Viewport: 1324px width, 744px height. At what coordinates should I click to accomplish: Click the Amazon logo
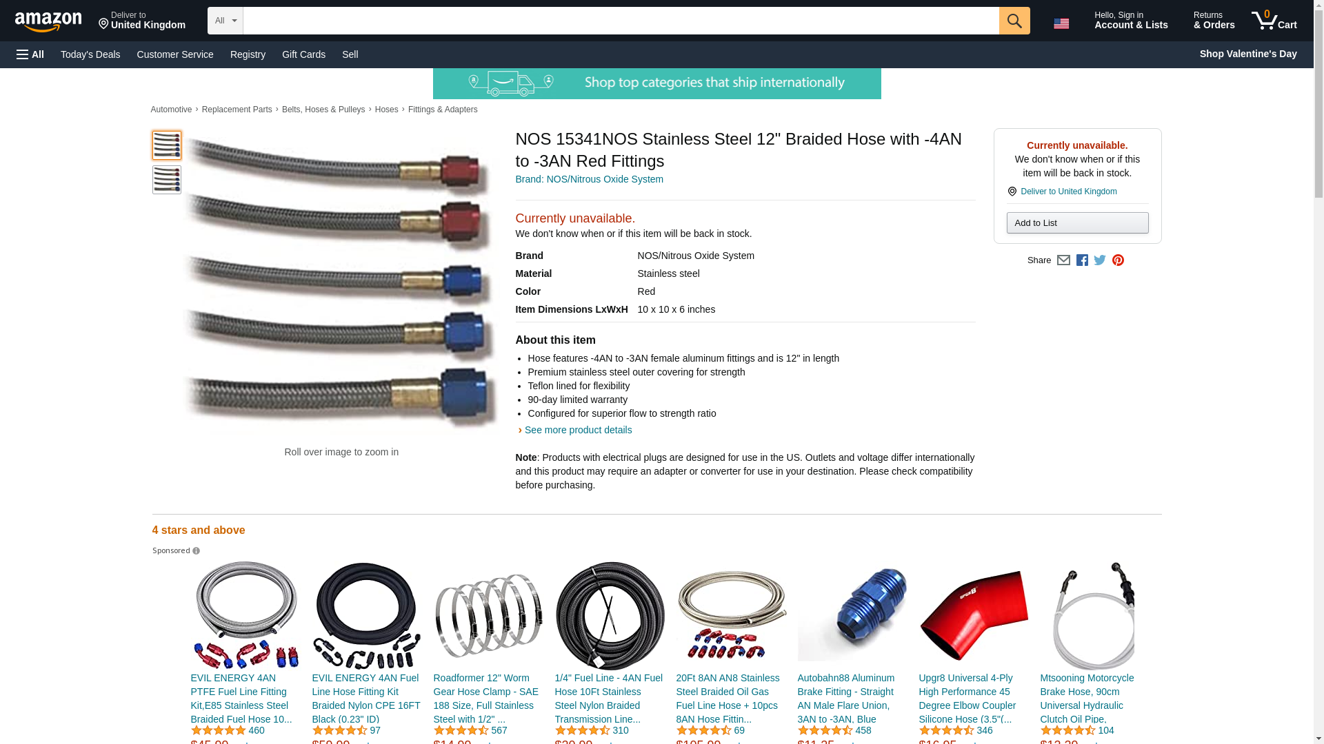48,22
